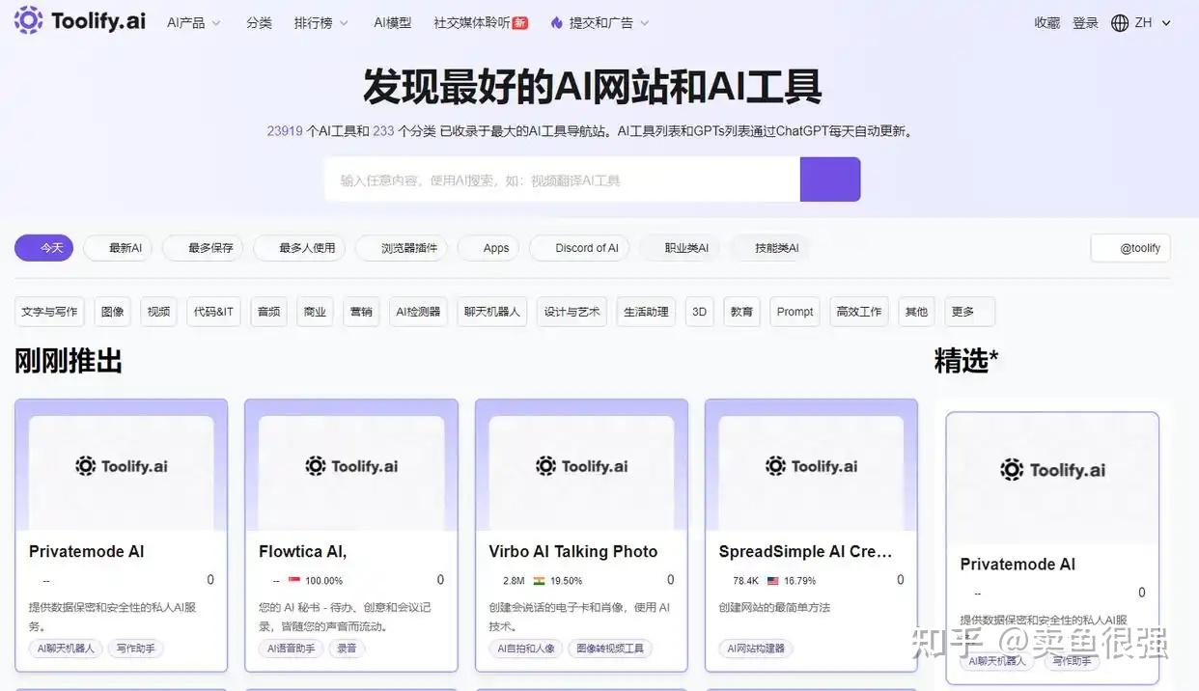1199x691 pixels.
Task: Click Virbo AI Talking Photo title
Action: 572,552
